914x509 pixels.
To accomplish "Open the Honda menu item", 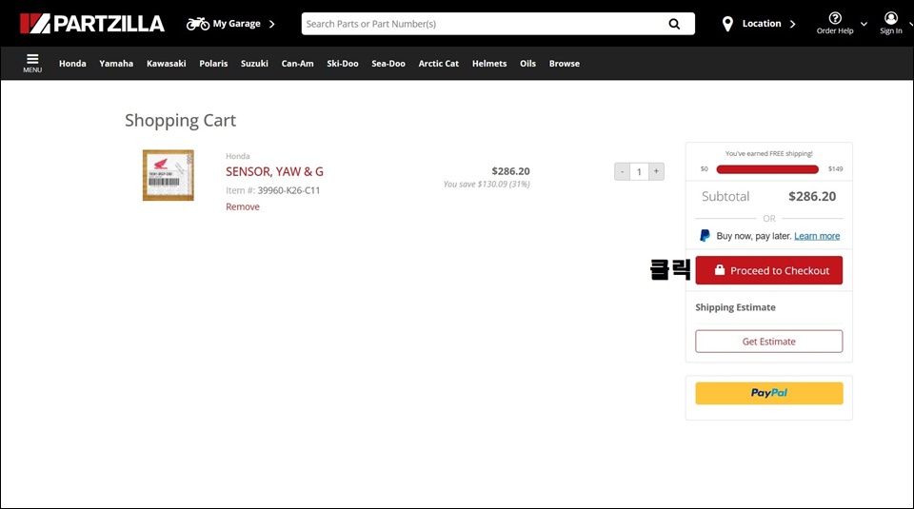I will [x=72, y=64].
